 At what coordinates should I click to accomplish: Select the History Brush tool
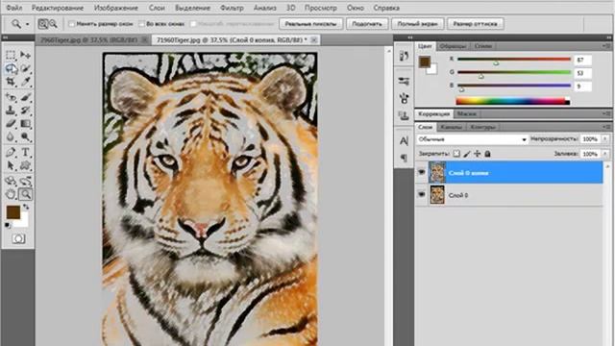click(26, 111)
